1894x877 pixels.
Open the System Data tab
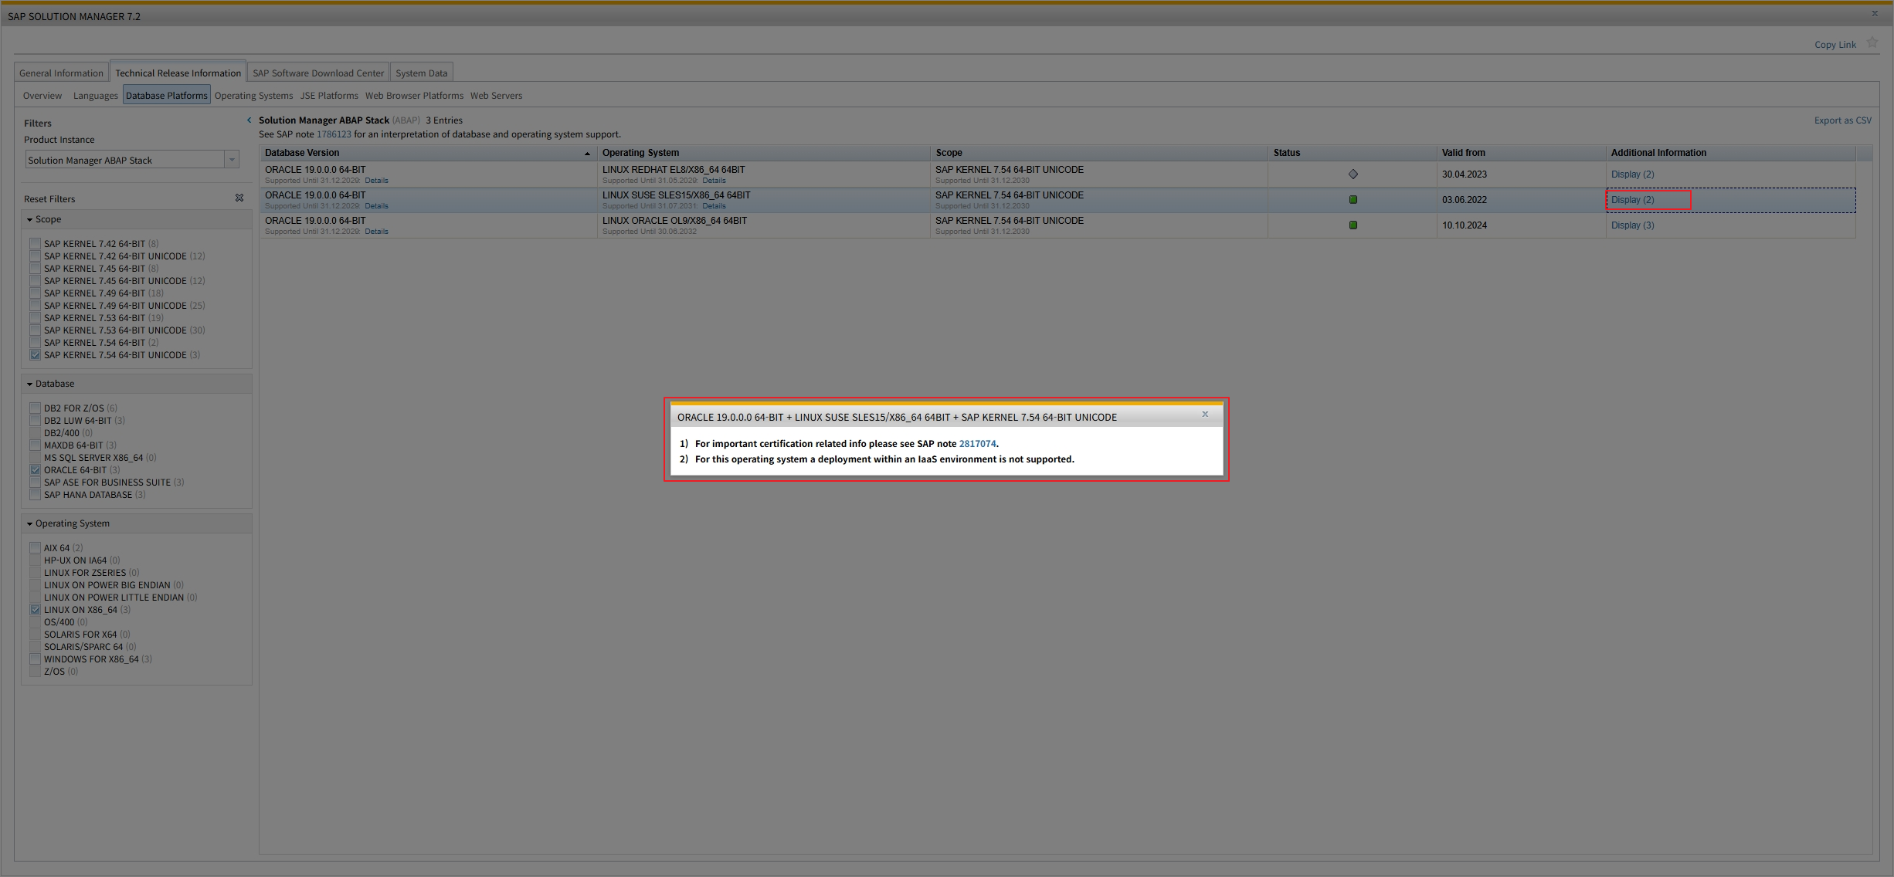421,73
